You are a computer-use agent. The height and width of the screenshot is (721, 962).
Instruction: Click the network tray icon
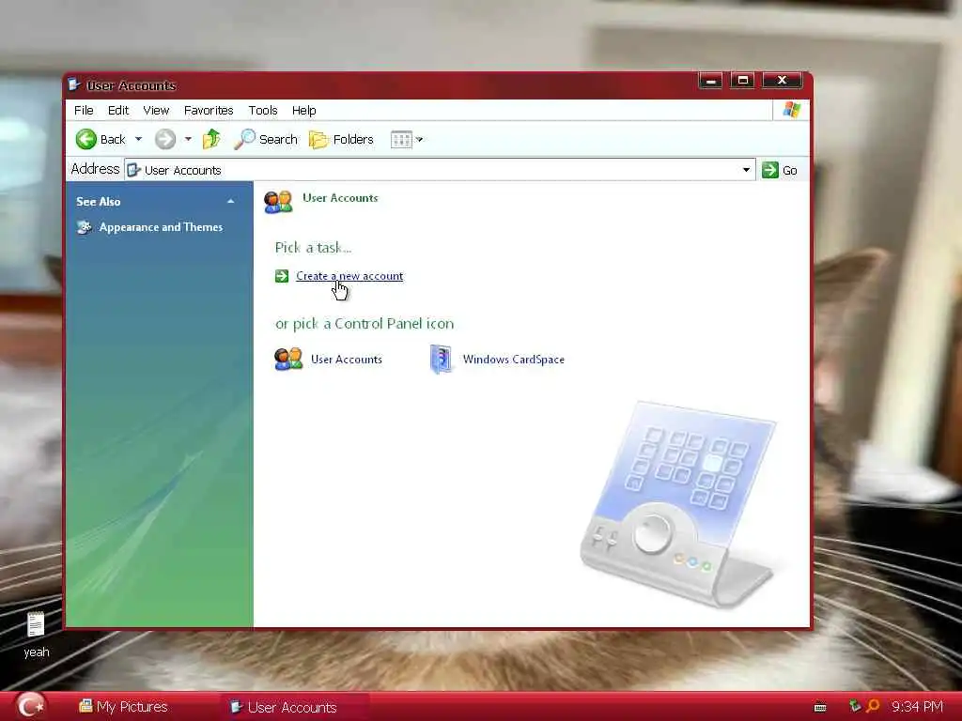[x=855, y=706]
